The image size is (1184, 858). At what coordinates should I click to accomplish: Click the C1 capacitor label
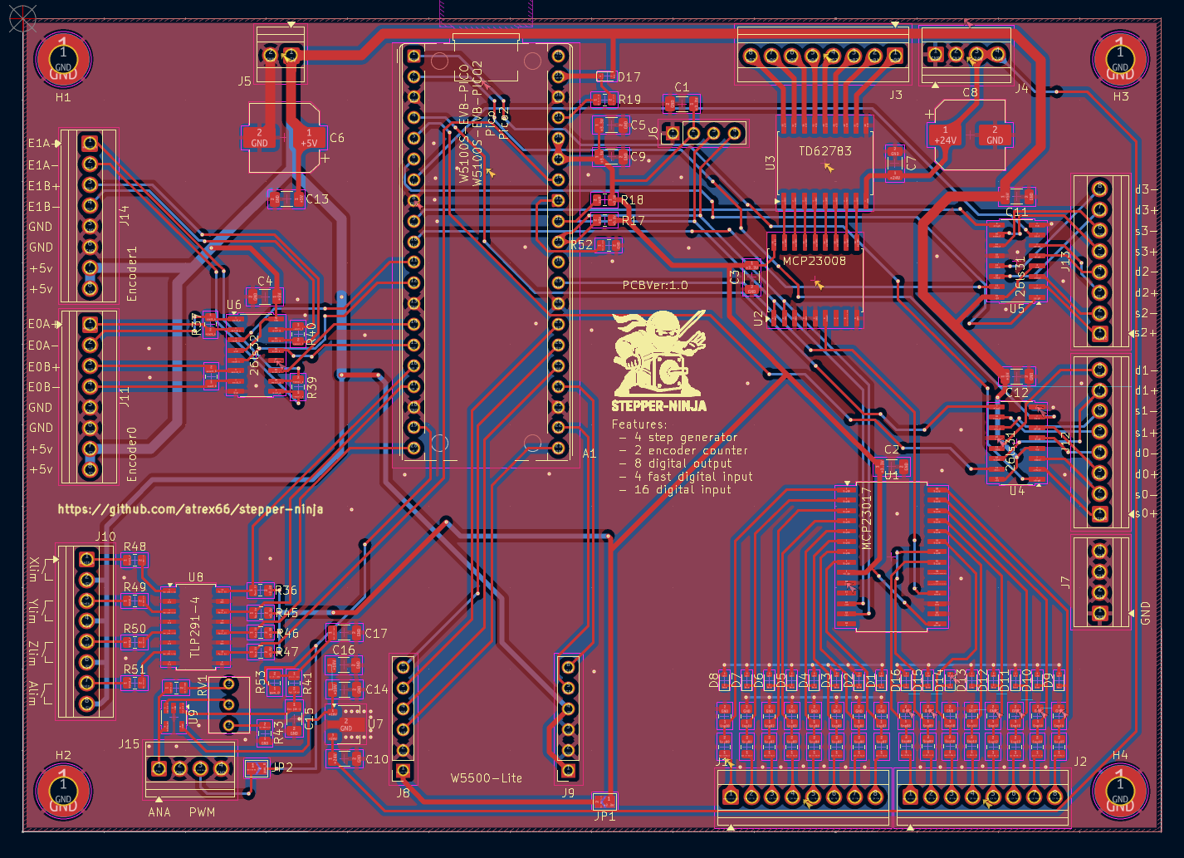[x=682, y=87]
